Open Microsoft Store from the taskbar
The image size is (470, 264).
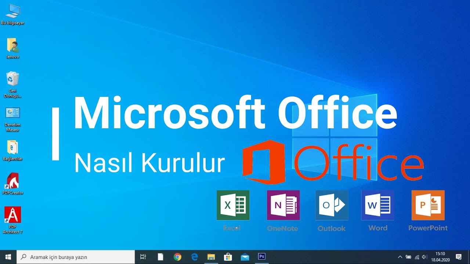pos(228,257)
